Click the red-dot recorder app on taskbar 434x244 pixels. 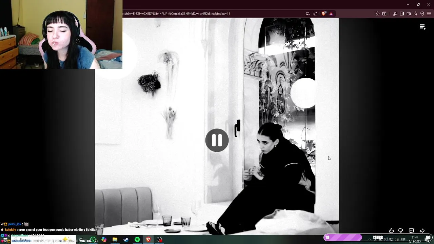pos(159,240)
